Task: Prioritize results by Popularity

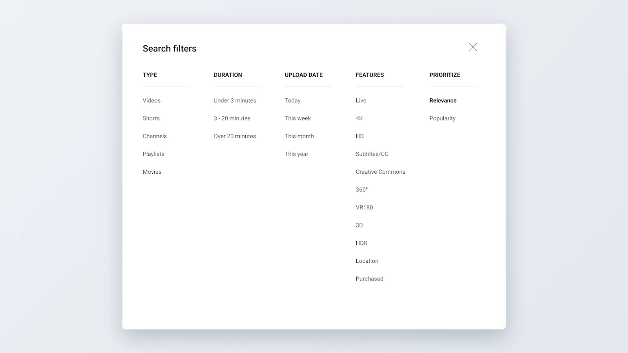Action: [x=442, y=118]
